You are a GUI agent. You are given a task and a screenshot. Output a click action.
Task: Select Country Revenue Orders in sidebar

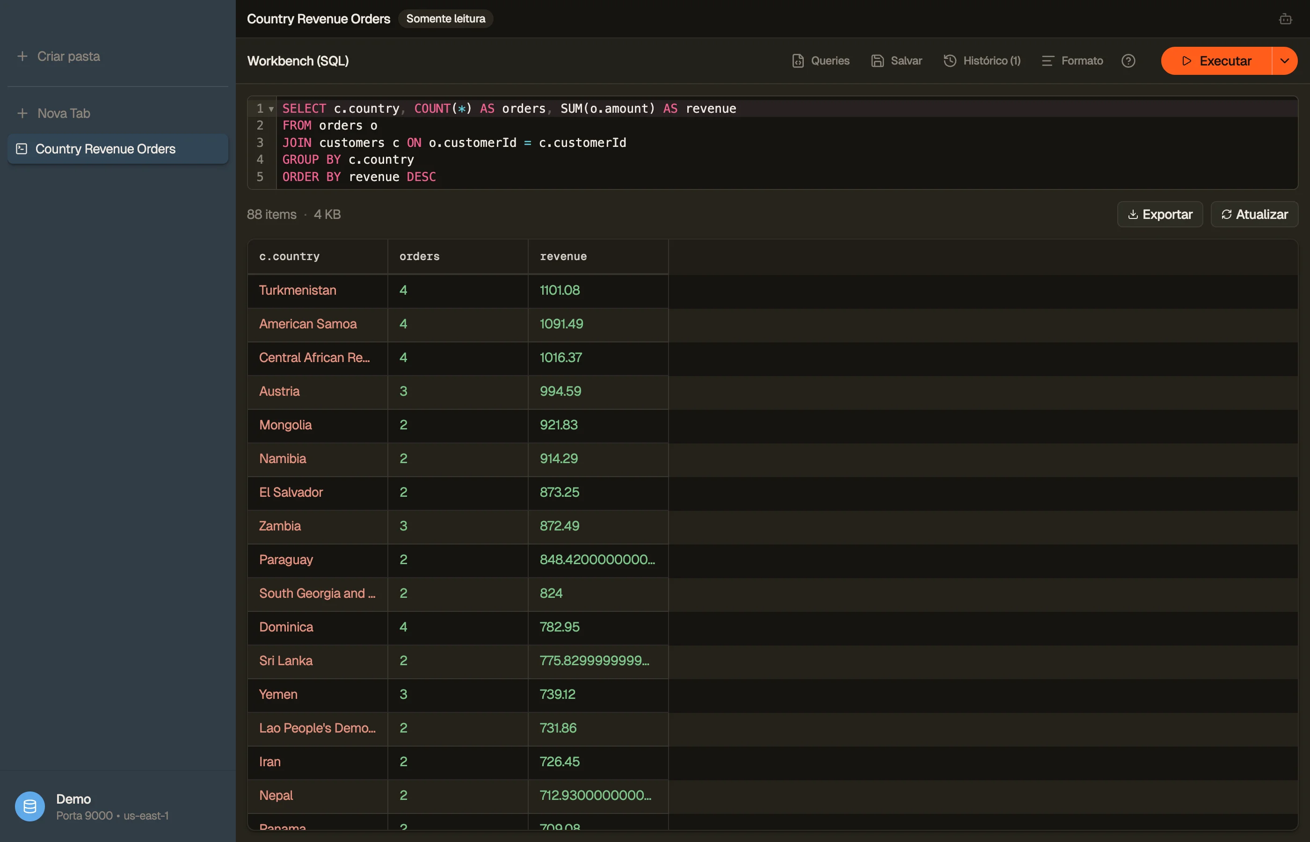click(x=117, y=149)
